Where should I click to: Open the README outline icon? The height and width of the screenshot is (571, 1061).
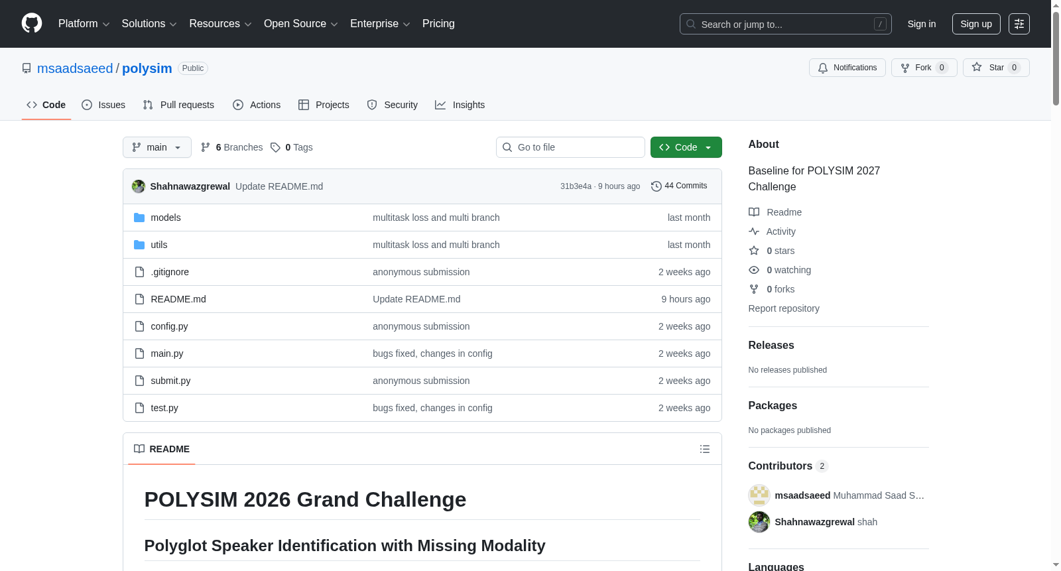(x=705, y=449)
